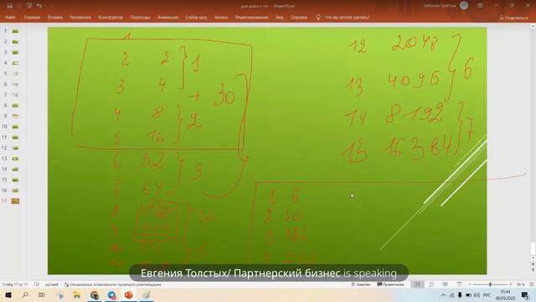Undo the last action
The height and width of the screenshot is (302, 536).
[x=39, y=6]
